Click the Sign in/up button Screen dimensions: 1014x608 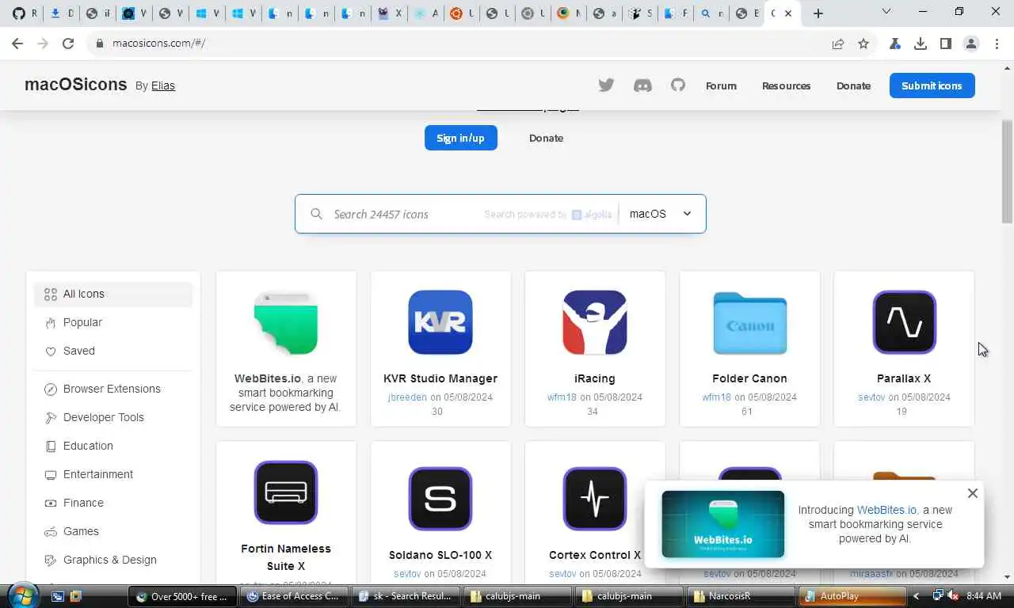pos(460,138)
